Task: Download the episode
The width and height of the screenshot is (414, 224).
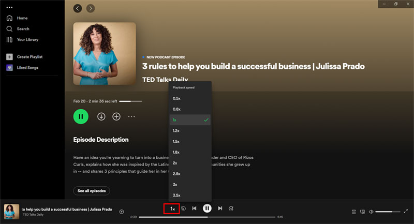Action: click(101, 116)
